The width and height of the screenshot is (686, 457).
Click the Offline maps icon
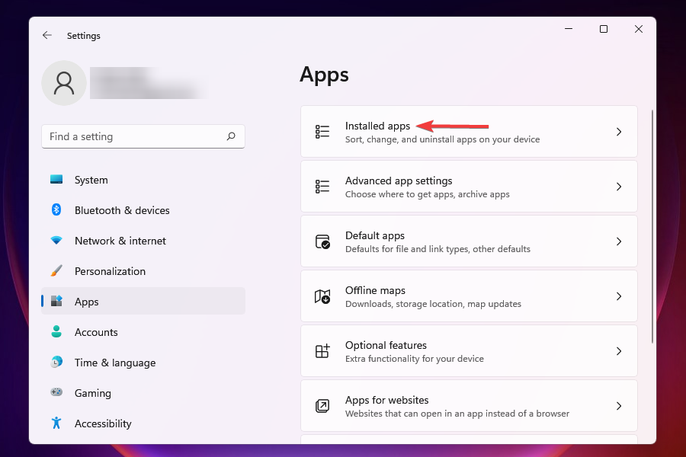coord(322,296)
